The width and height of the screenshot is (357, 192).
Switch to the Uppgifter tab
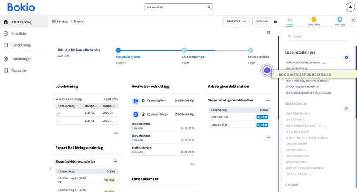pos(314,20)
